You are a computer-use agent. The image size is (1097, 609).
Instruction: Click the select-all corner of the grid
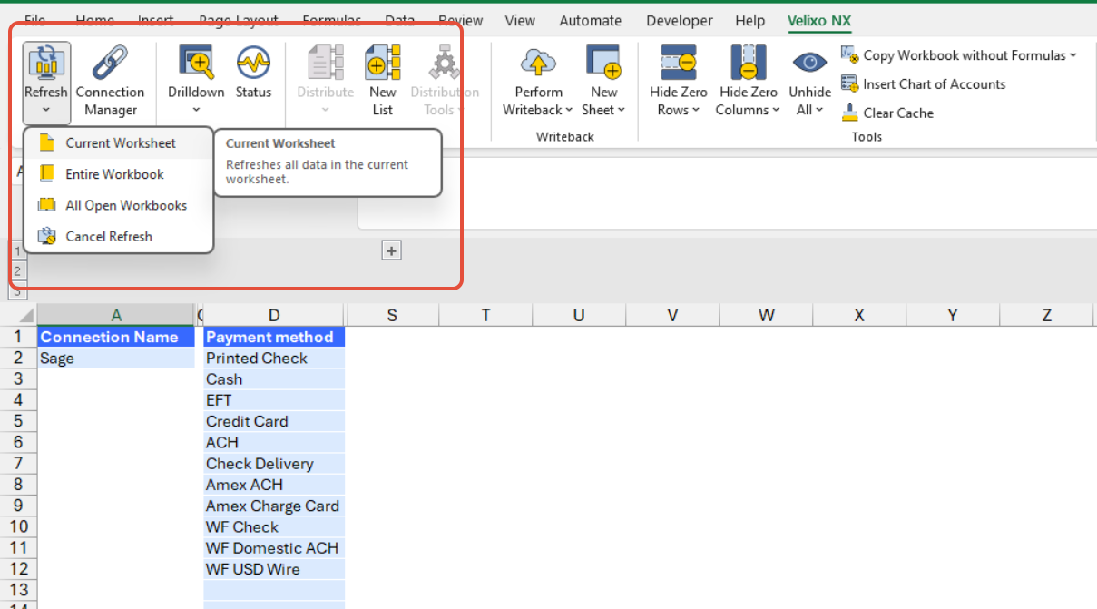point(18,315)
